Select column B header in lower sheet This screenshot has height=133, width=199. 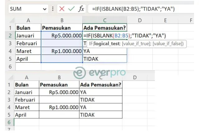point(59,78)
